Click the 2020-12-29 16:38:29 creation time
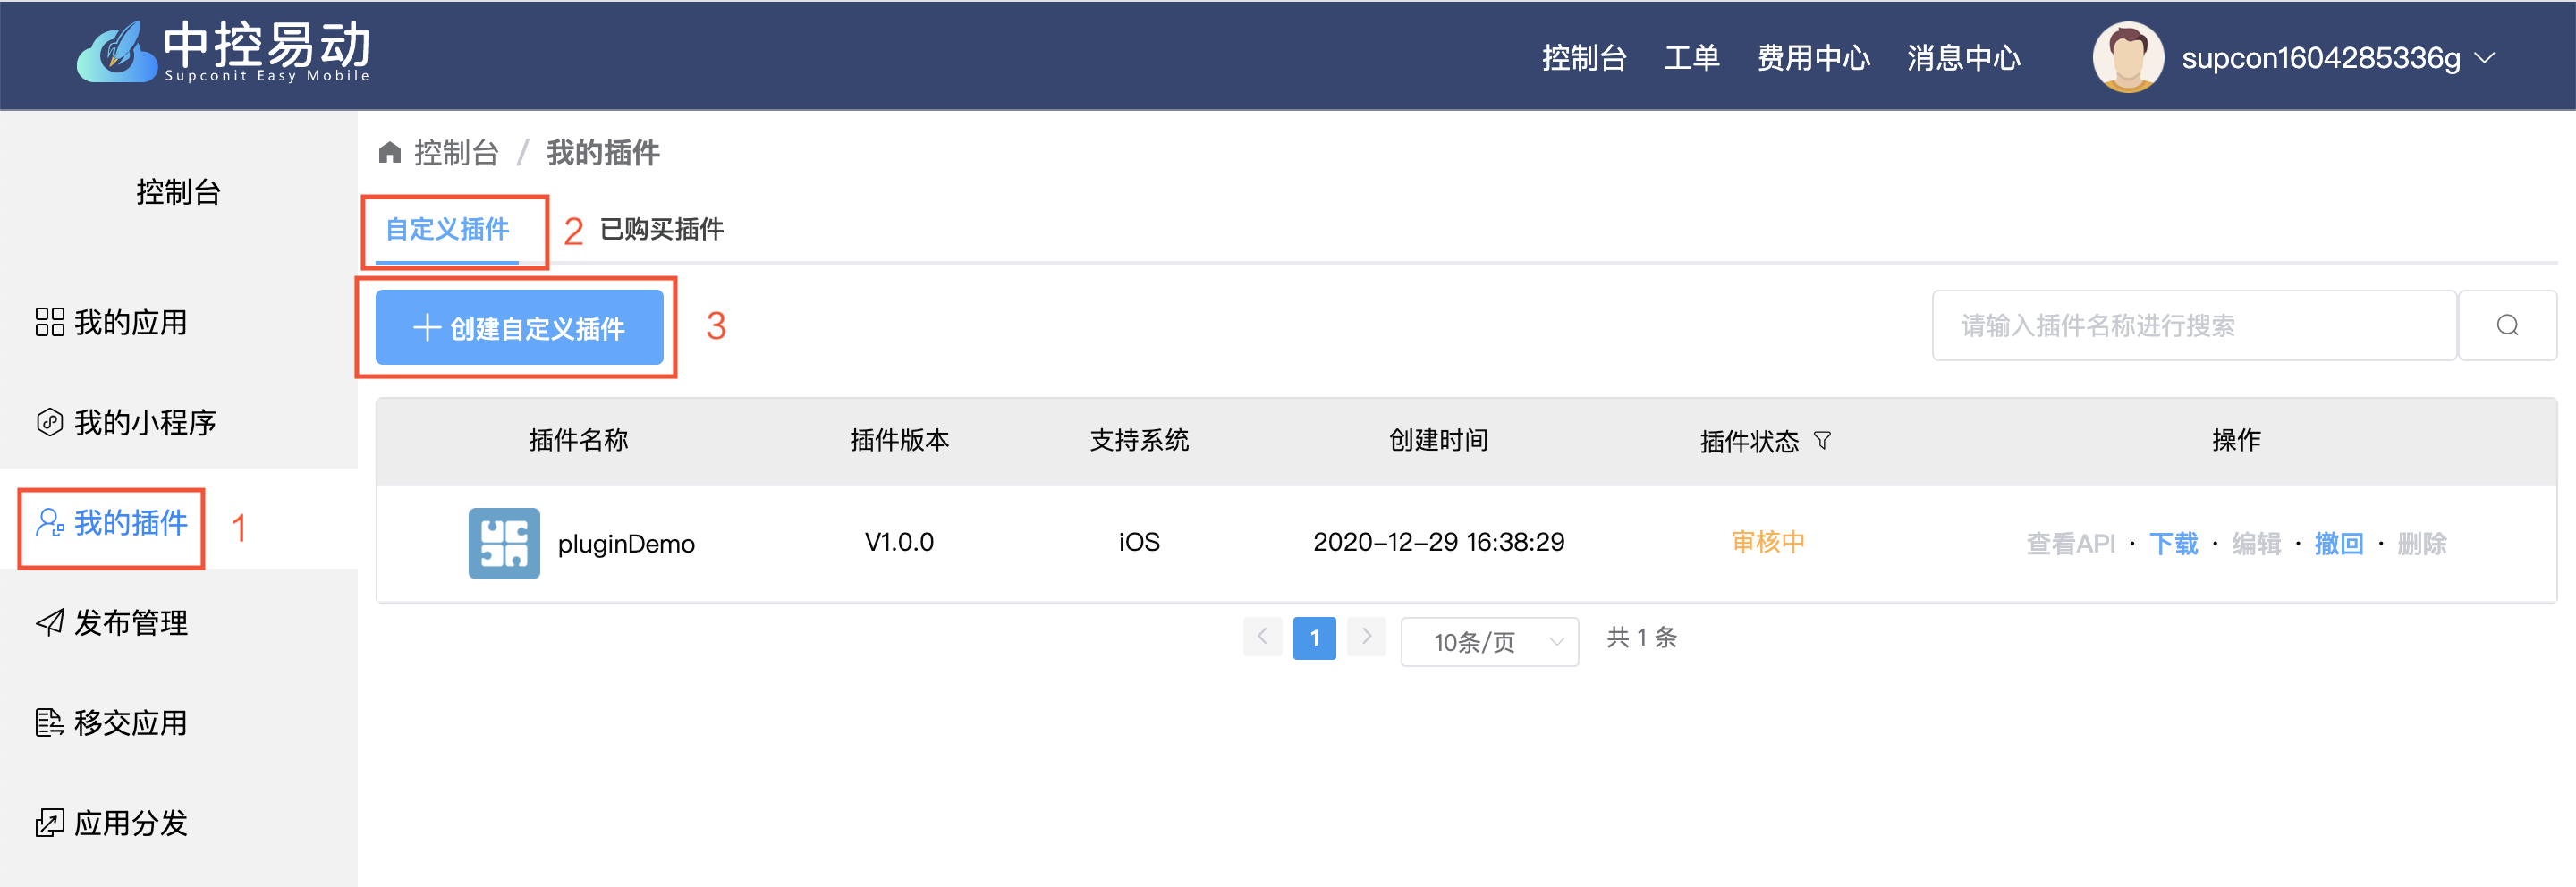Viewport: 2576px width, 887px height. (x=1438, y=542)
